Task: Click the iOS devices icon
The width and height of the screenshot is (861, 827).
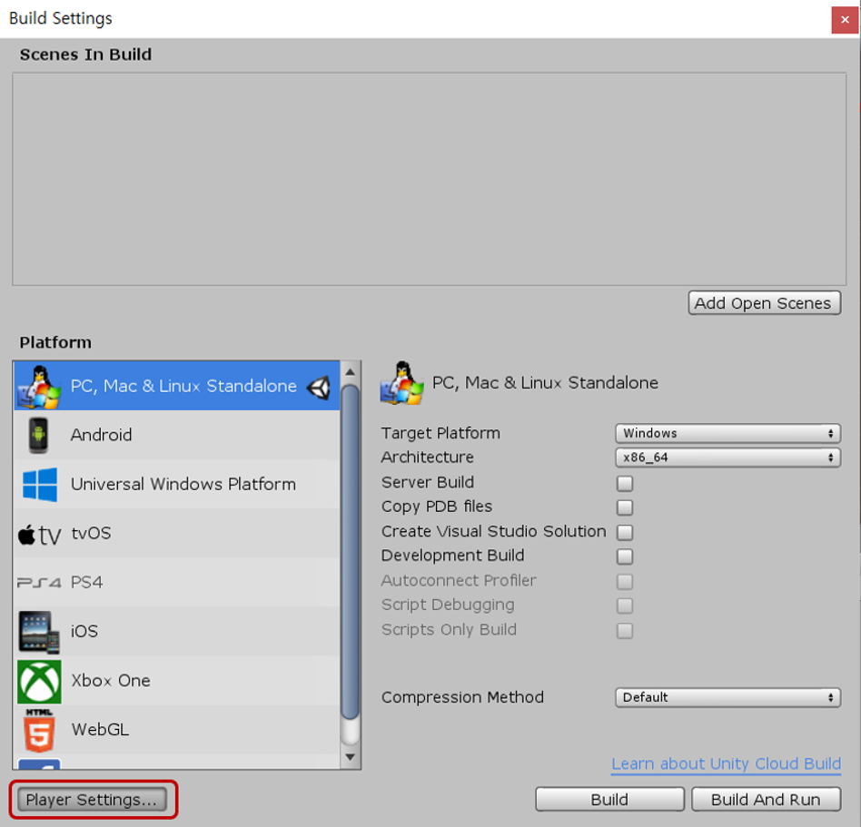Action: point(39,632)
